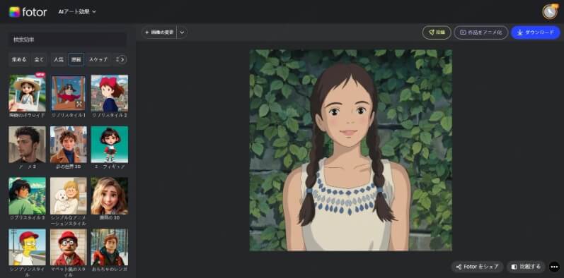Screen dimensions: 564x278
Task: Click the blue ダウンロード button
Action: (536, 32)
